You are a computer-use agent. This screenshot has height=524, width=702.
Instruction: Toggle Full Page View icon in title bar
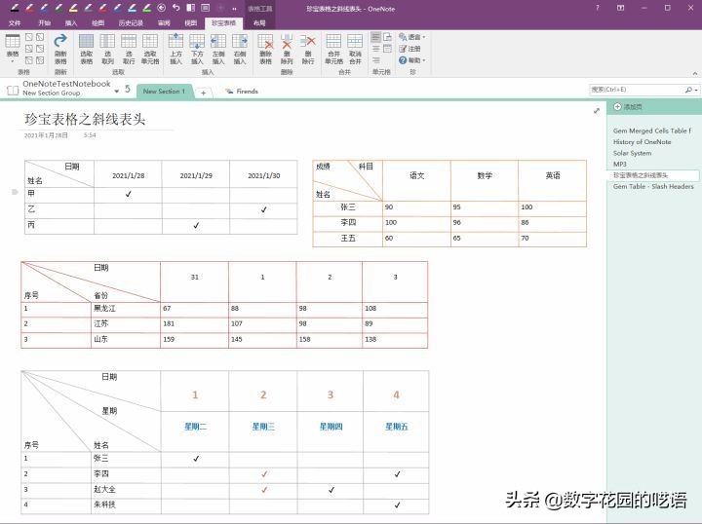205,8
